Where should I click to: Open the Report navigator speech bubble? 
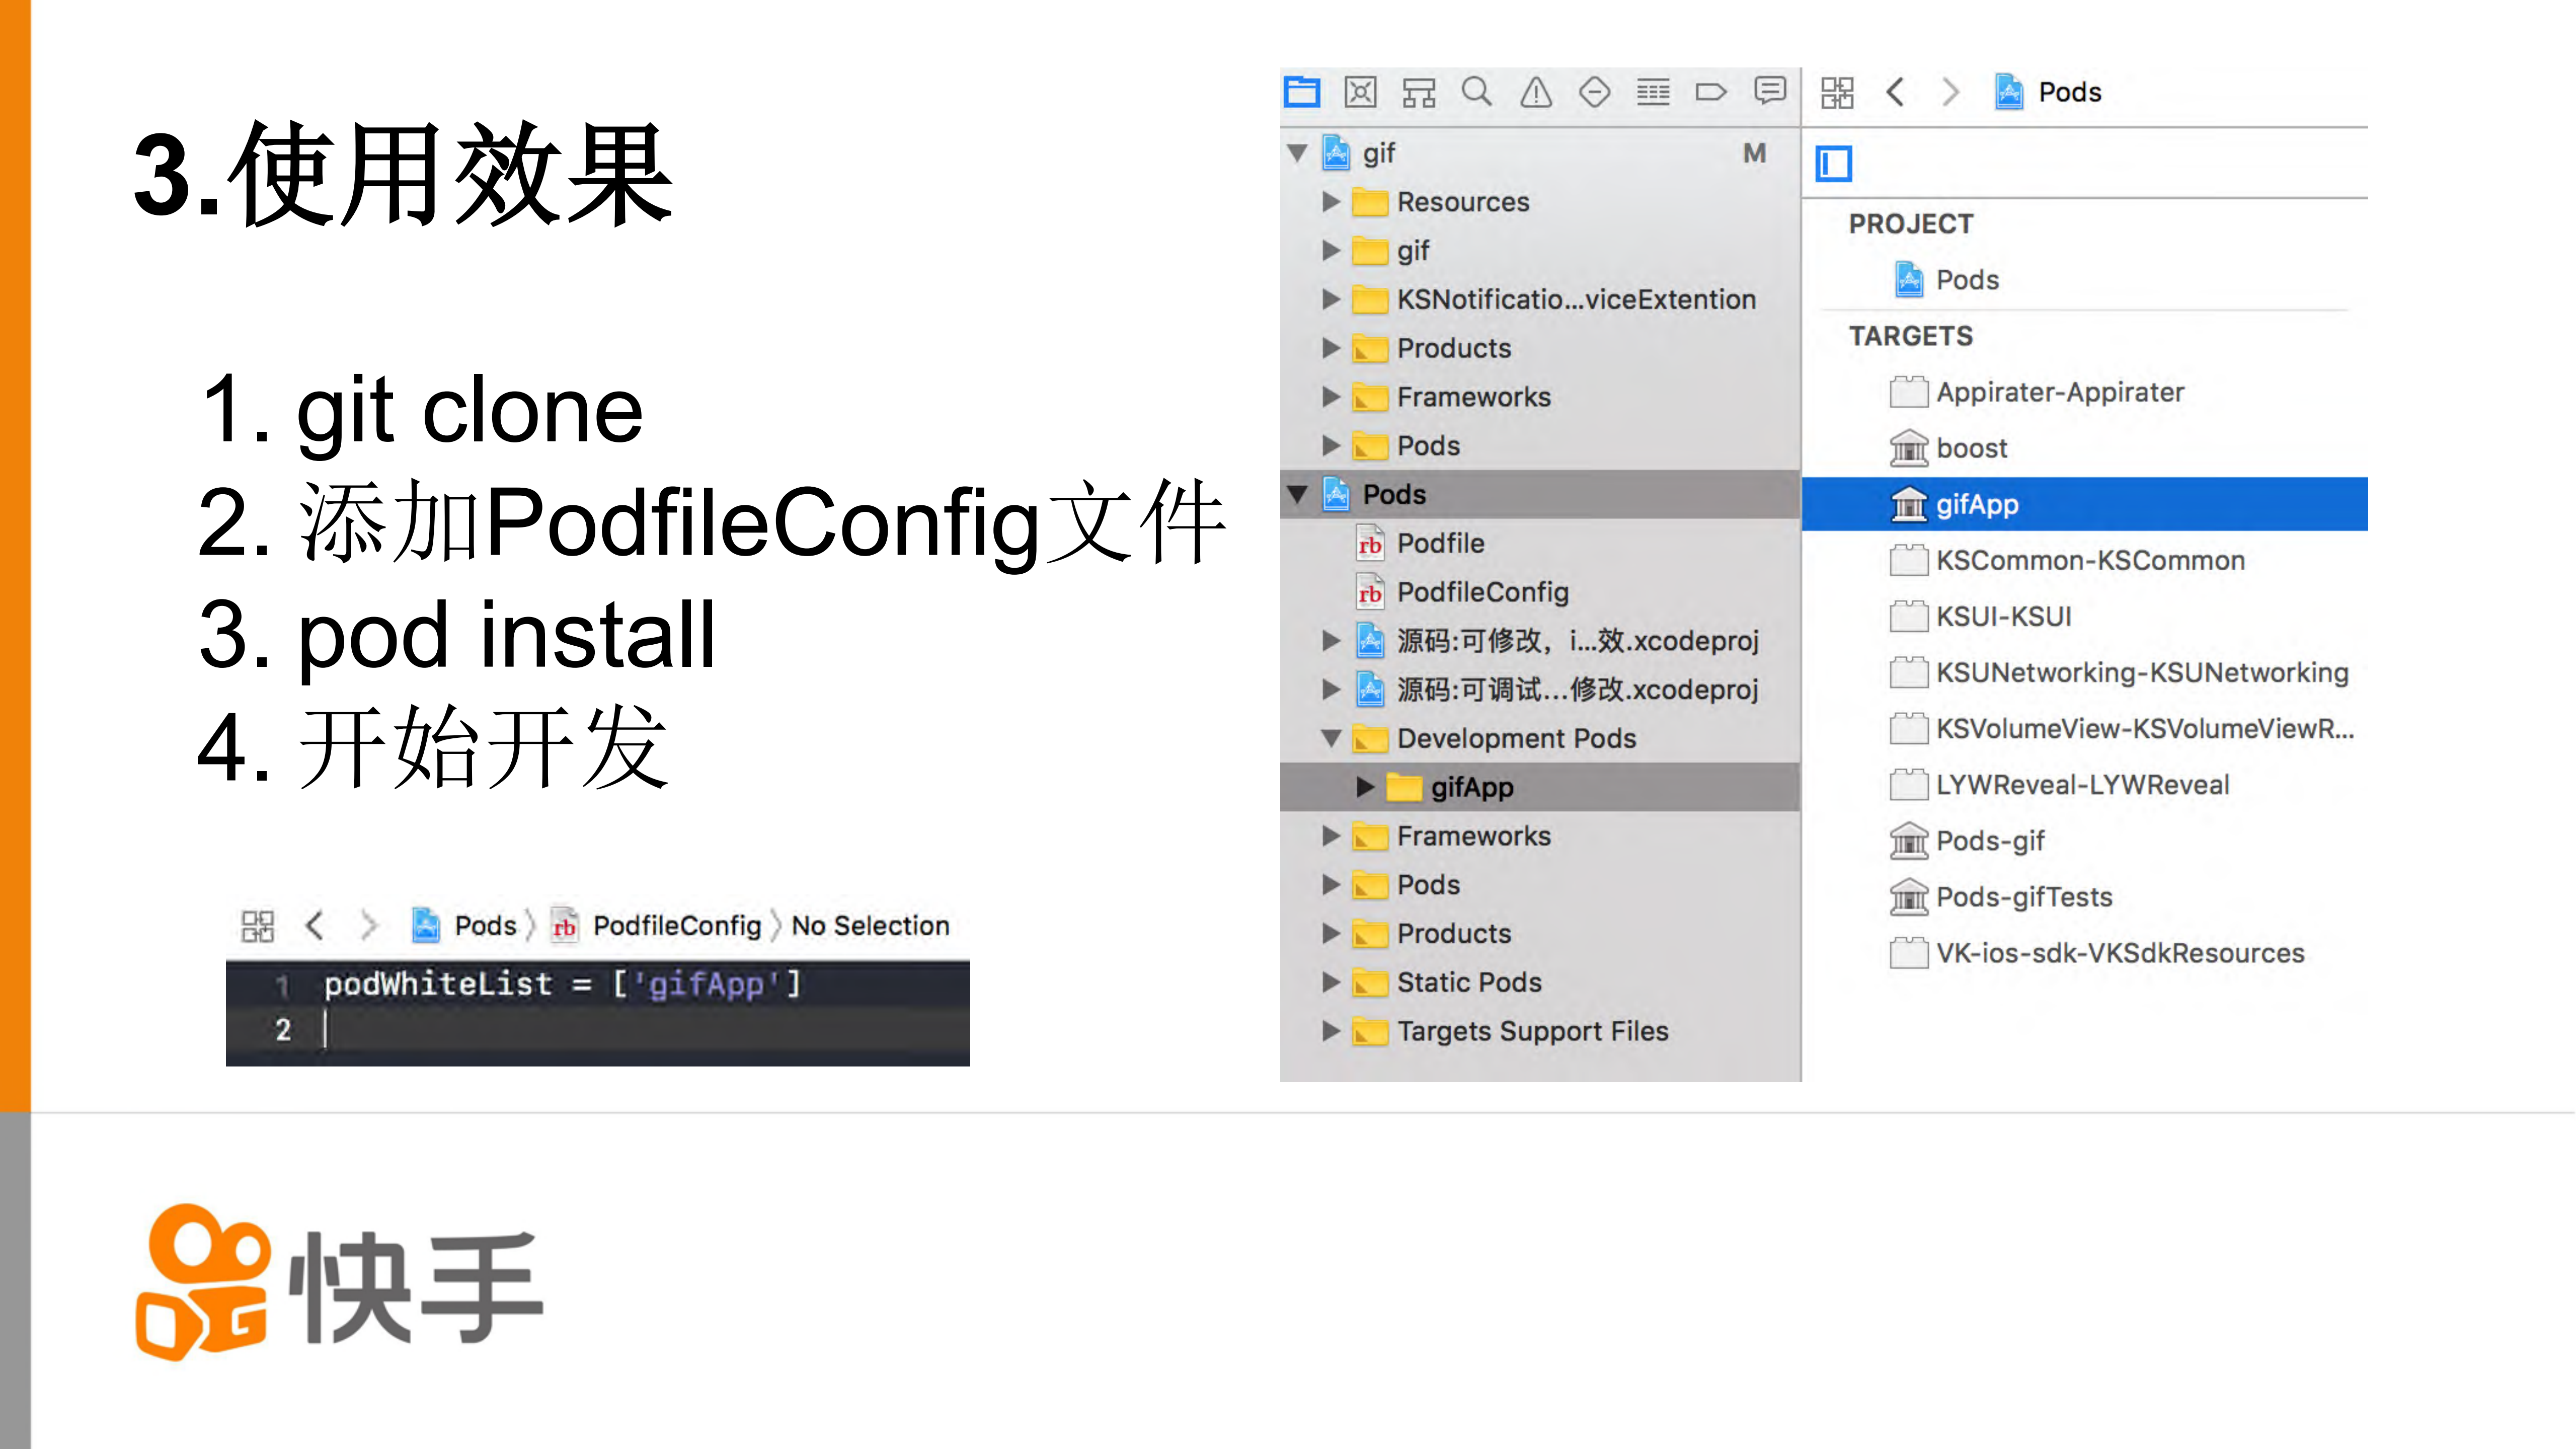1770,92
